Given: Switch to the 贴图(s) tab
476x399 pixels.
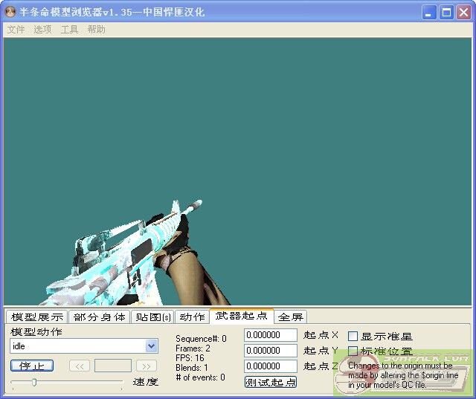Looking at the screenshot, I should [152, 317].
